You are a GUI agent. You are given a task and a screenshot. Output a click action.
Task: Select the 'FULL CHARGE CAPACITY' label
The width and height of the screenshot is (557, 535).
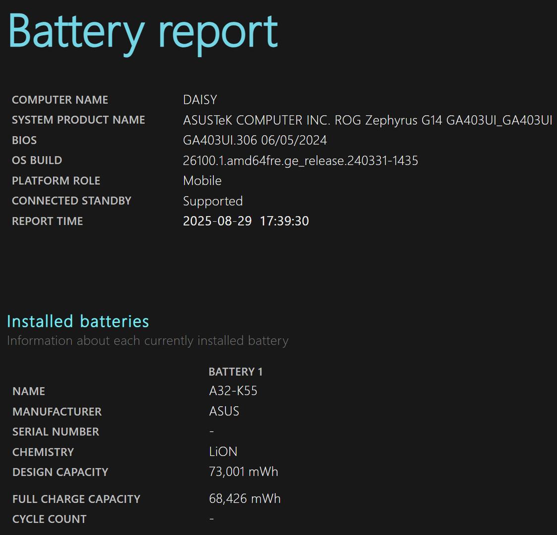point(76,499)
